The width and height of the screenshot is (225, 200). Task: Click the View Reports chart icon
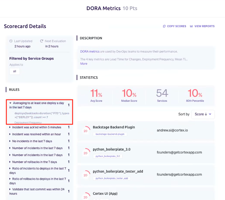pyautogui.click(x=191, y=26)
